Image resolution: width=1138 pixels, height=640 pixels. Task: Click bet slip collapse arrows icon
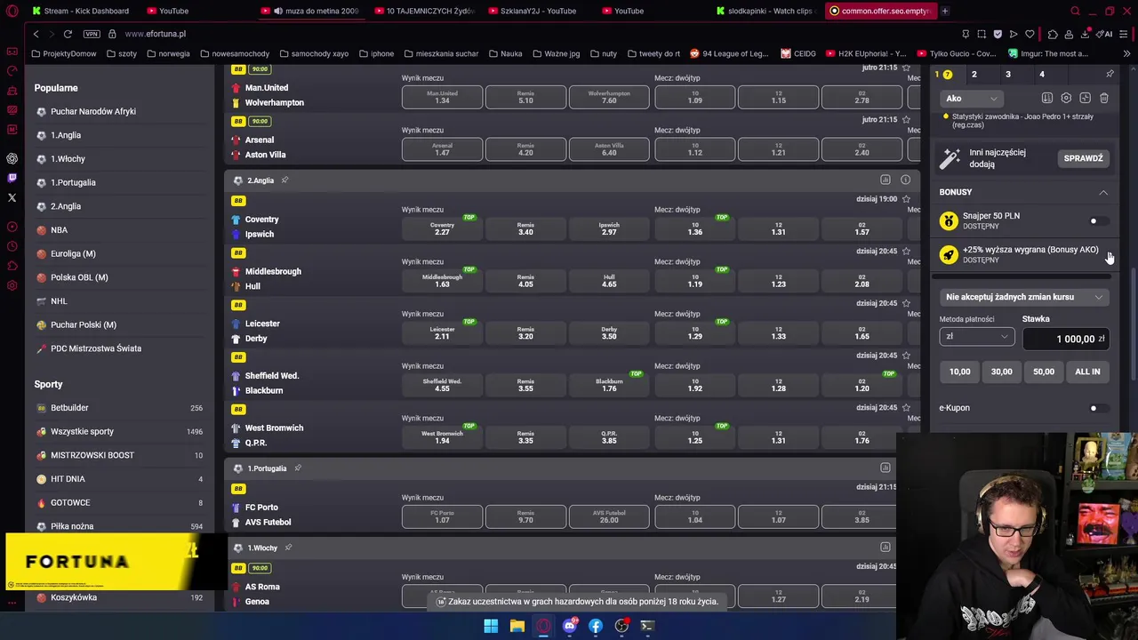click(x=1085, y=98)
